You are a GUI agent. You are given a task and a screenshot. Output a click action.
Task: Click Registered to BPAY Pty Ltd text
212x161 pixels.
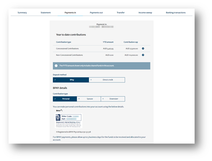(73, 132)
